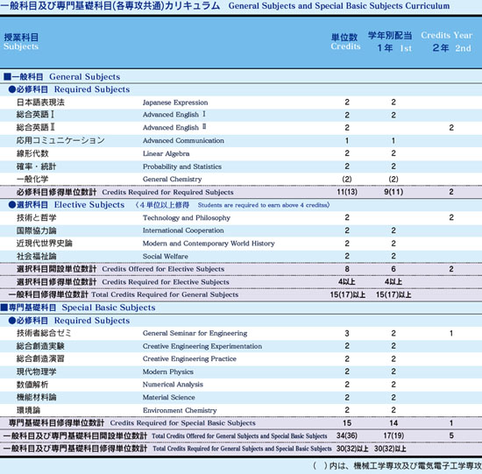Select the '15(17)以上' value in Credits column
The height and width of the screenshot is (474, 482).
point(348,294)
